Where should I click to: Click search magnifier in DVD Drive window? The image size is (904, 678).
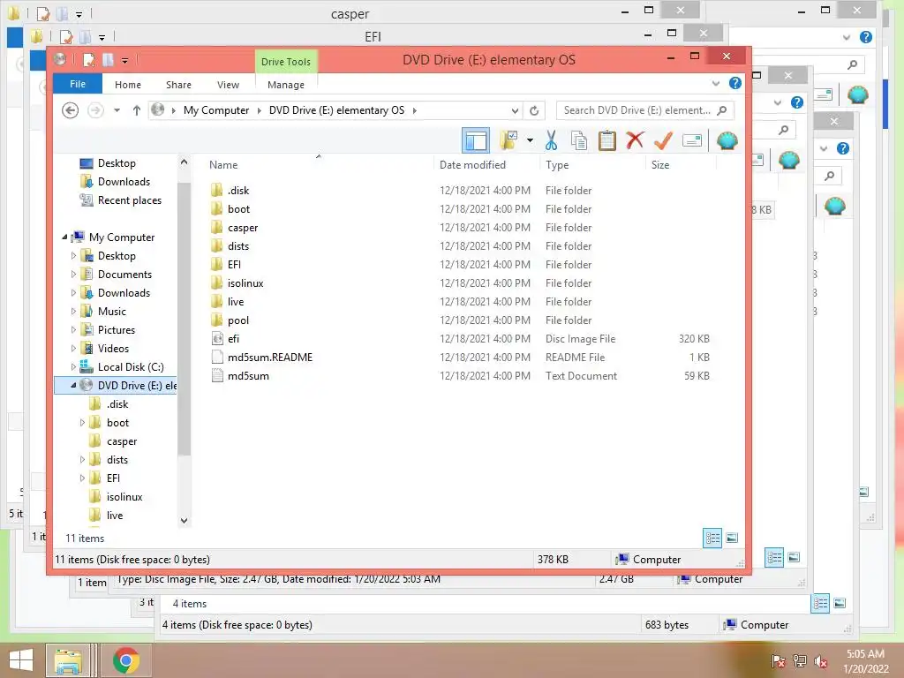pyautogui.click(x=722, y=110)
